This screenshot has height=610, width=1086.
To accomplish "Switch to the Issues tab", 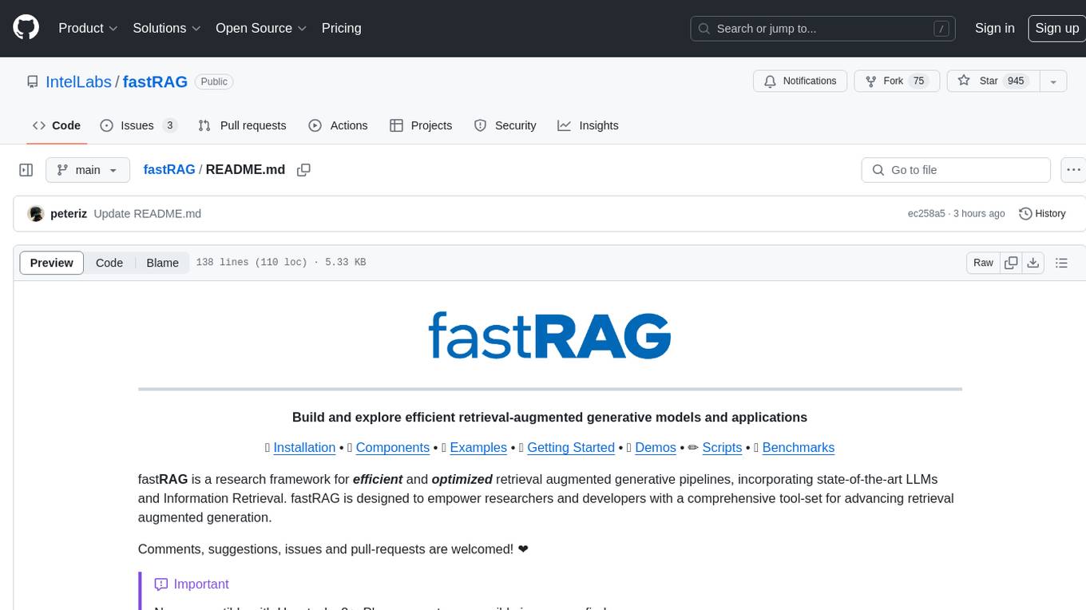I will [x=138, y=125].
